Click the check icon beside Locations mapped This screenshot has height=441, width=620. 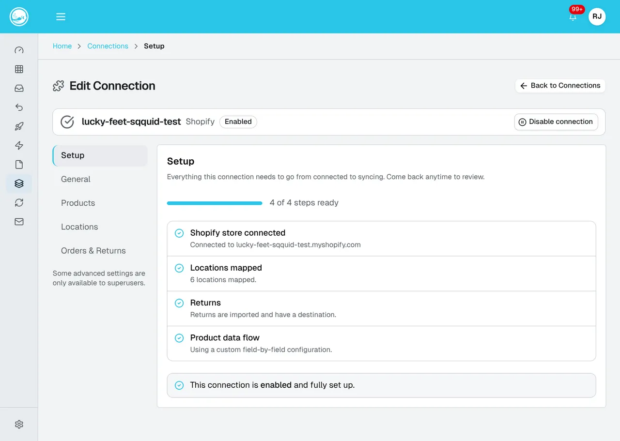click(x=179, y=268)
